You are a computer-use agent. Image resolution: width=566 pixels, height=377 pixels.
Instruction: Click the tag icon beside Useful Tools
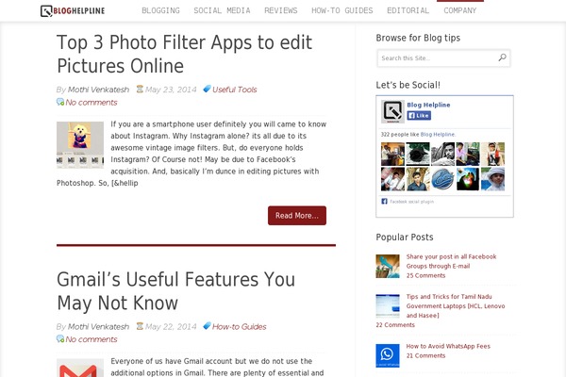click(207, 89)
